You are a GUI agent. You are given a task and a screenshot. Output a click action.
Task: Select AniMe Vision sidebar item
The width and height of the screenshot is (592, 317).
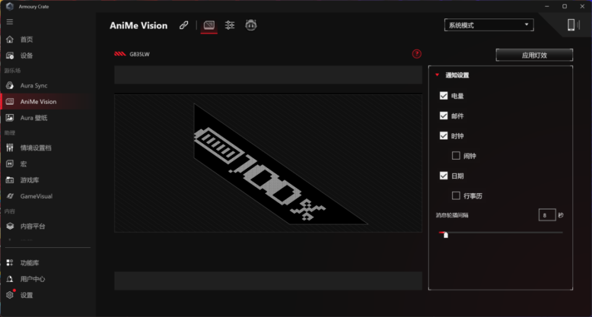[45, 102]
